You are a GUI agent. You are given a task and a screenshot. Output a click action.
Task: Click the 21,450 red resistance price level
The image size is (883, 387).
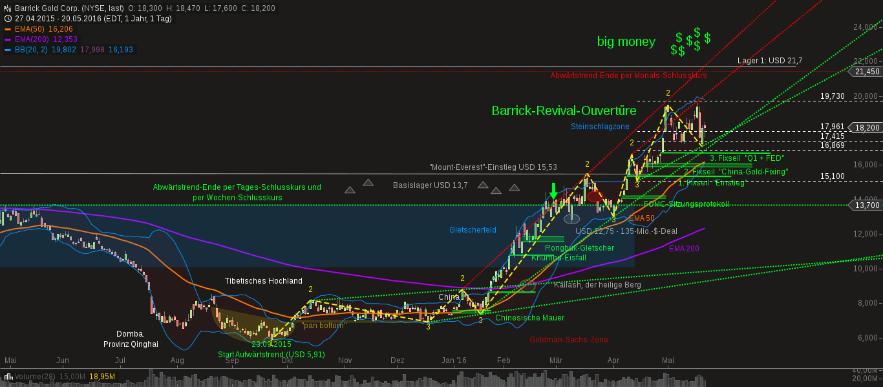(869, 72)
